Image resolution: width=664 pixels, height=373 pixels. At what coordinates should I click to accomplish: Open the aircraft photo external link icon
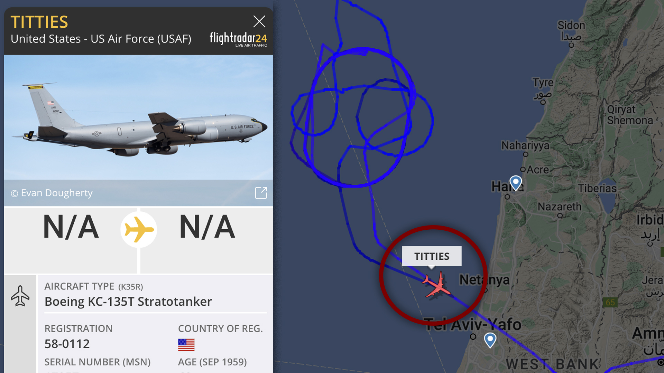[261, 193]
